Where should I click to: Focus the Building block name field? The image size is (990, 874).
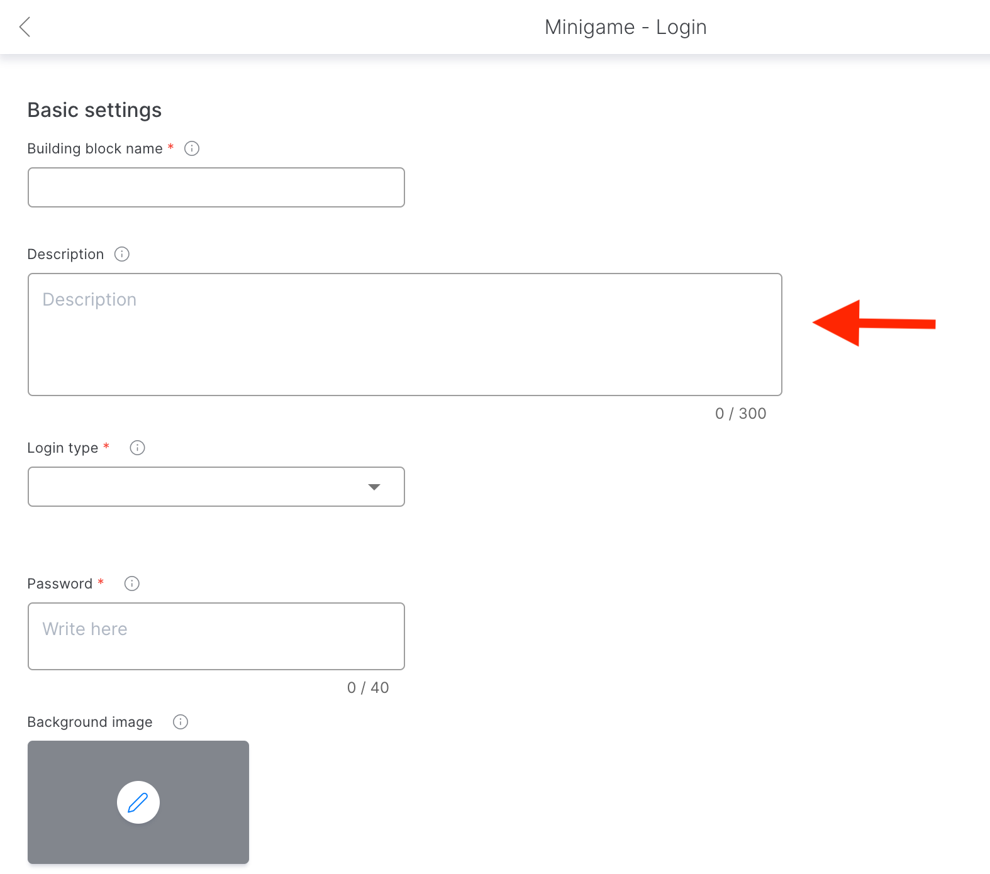tap(216, 187)
